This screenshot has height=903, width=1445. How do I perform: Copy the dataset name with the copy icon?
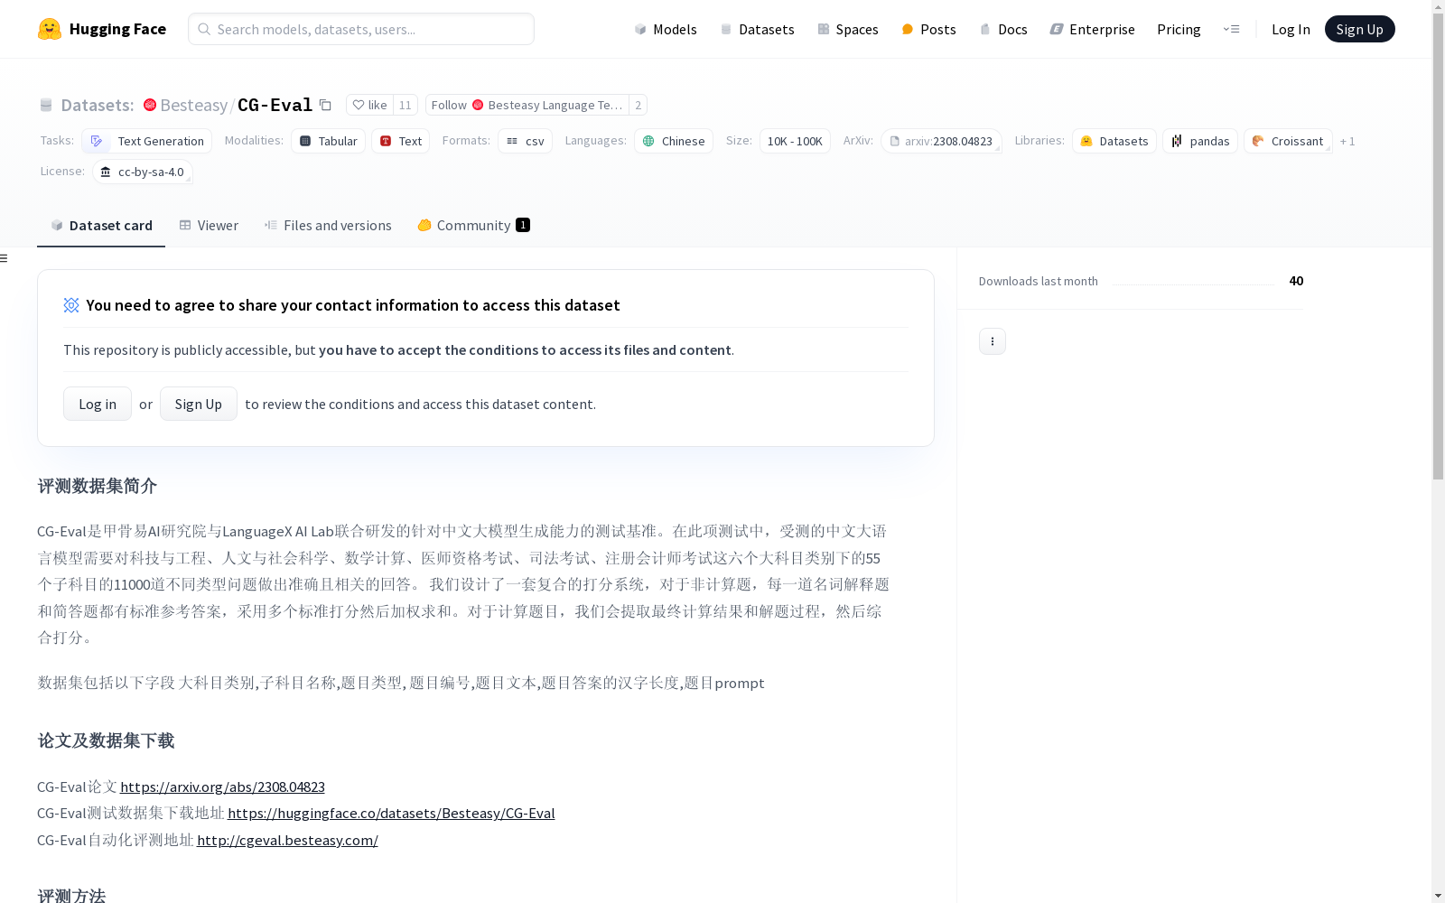click(x=325, y=105)
